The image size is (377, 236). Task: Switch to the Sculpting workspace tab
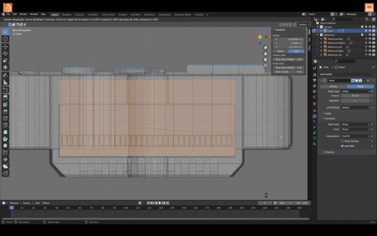79,14
